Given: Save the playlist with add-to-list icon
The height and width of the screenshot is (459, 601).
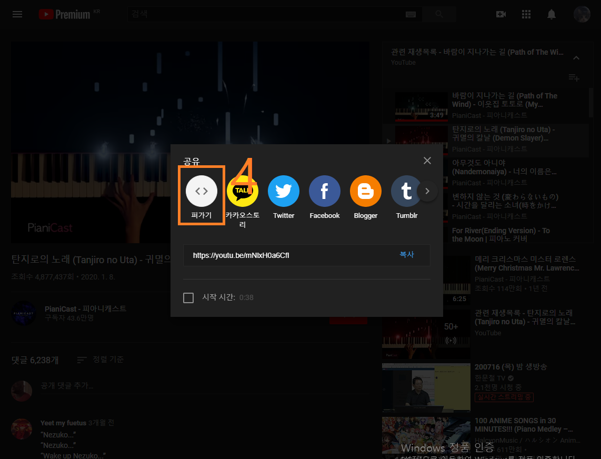Looking at the screenshot, I should [x=574, y=78].
